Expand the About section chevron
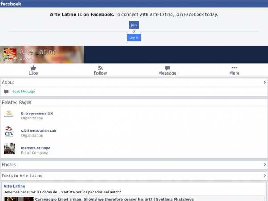The width and height of the screenshot is (268, 201). pos(264,82)
